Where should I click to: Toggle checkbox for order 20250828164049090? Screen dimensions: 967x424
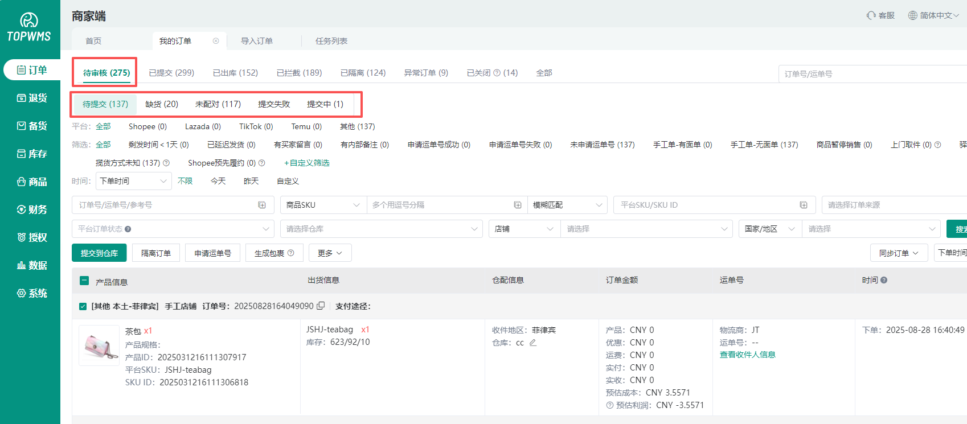(83, 306)
